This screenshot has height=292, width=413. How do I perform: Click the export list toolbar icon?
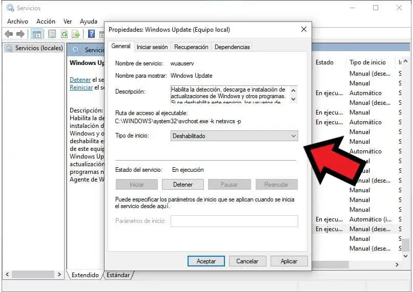pyautogui.click(x=76, y=34)
